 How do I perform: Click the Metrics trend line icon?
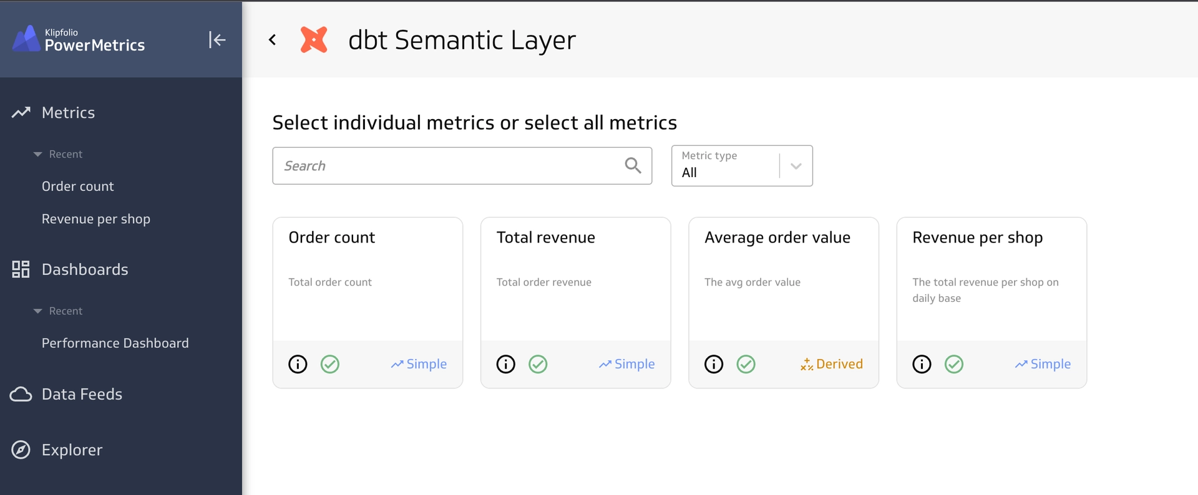(x=21, y=112)
